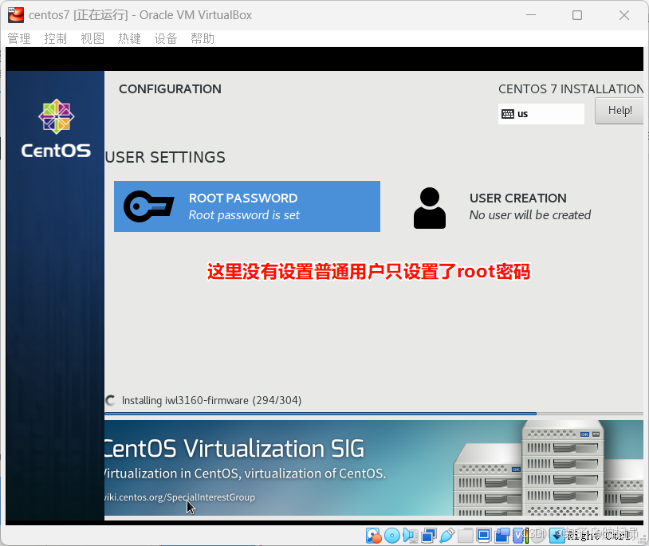Click the audio status icon
The image size is (649, 546).
click(x=410, y=536)
